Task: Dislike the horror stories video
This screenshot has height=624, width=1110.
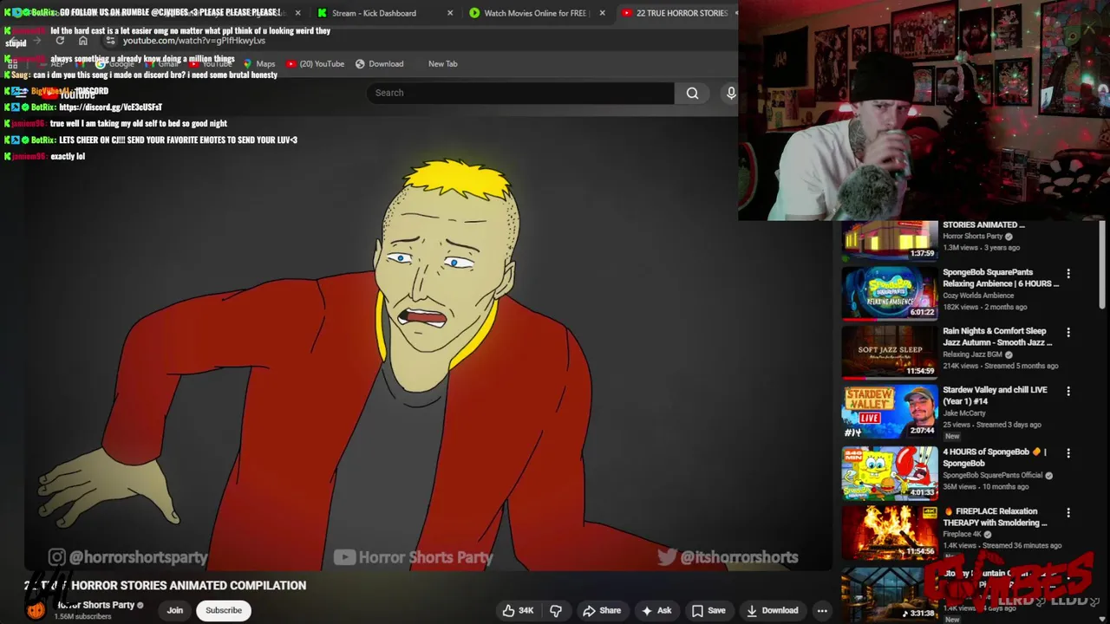Action: [x=556, y=610]
